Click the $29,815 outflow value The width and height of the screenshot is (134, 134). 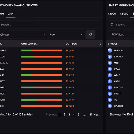70,87
